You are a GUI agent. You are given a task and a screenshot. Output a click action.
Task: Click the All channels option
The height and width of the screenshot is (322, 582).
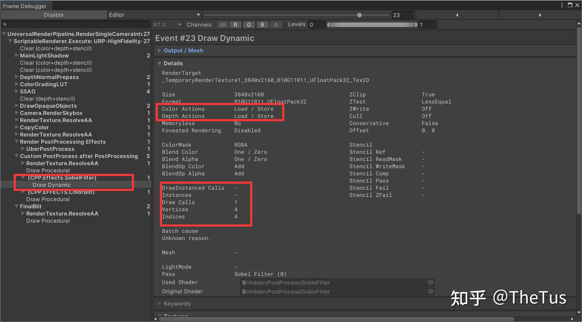pyautogui.click(x=223, y=25)
